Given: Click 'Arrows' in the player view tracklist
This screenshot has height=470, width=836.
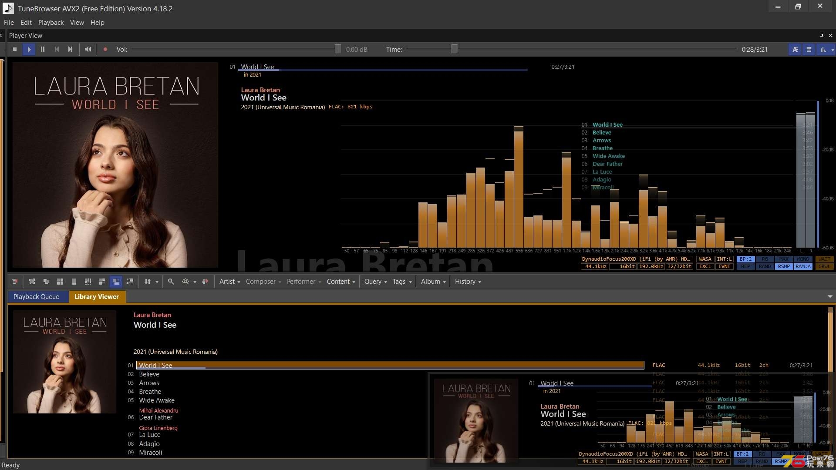Looking at the screenshot, I should tap(602, 140).
